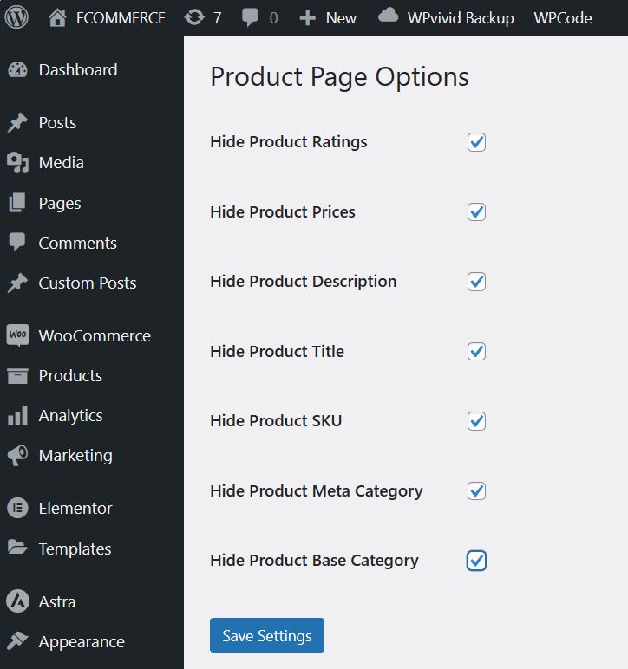Uncheck Hide Product Ratings checkbox
This screenshot has width=628, height=669.
(476, 142)
